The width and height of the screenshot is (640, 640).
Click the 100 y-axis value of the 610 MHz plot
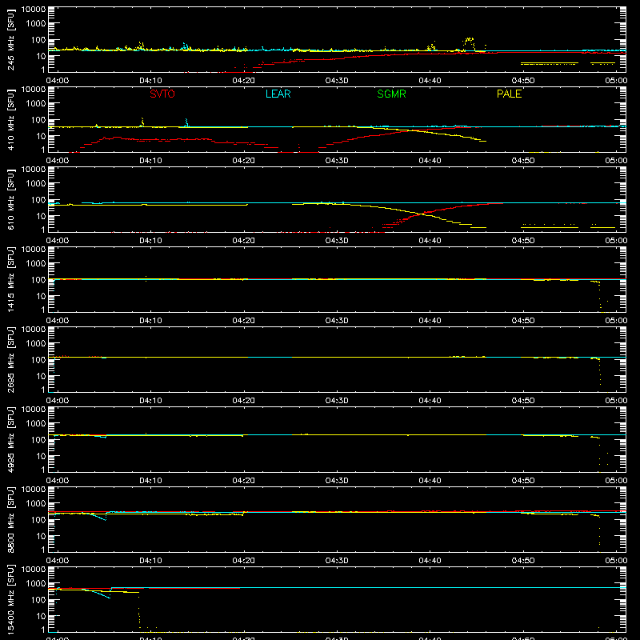coord(38,200)
